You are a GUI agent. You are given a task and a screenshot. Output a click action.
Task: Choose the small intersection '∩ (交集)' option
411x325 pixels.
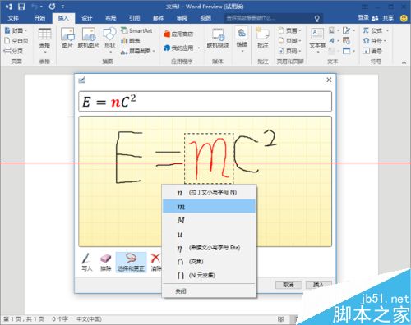[210, 262]
